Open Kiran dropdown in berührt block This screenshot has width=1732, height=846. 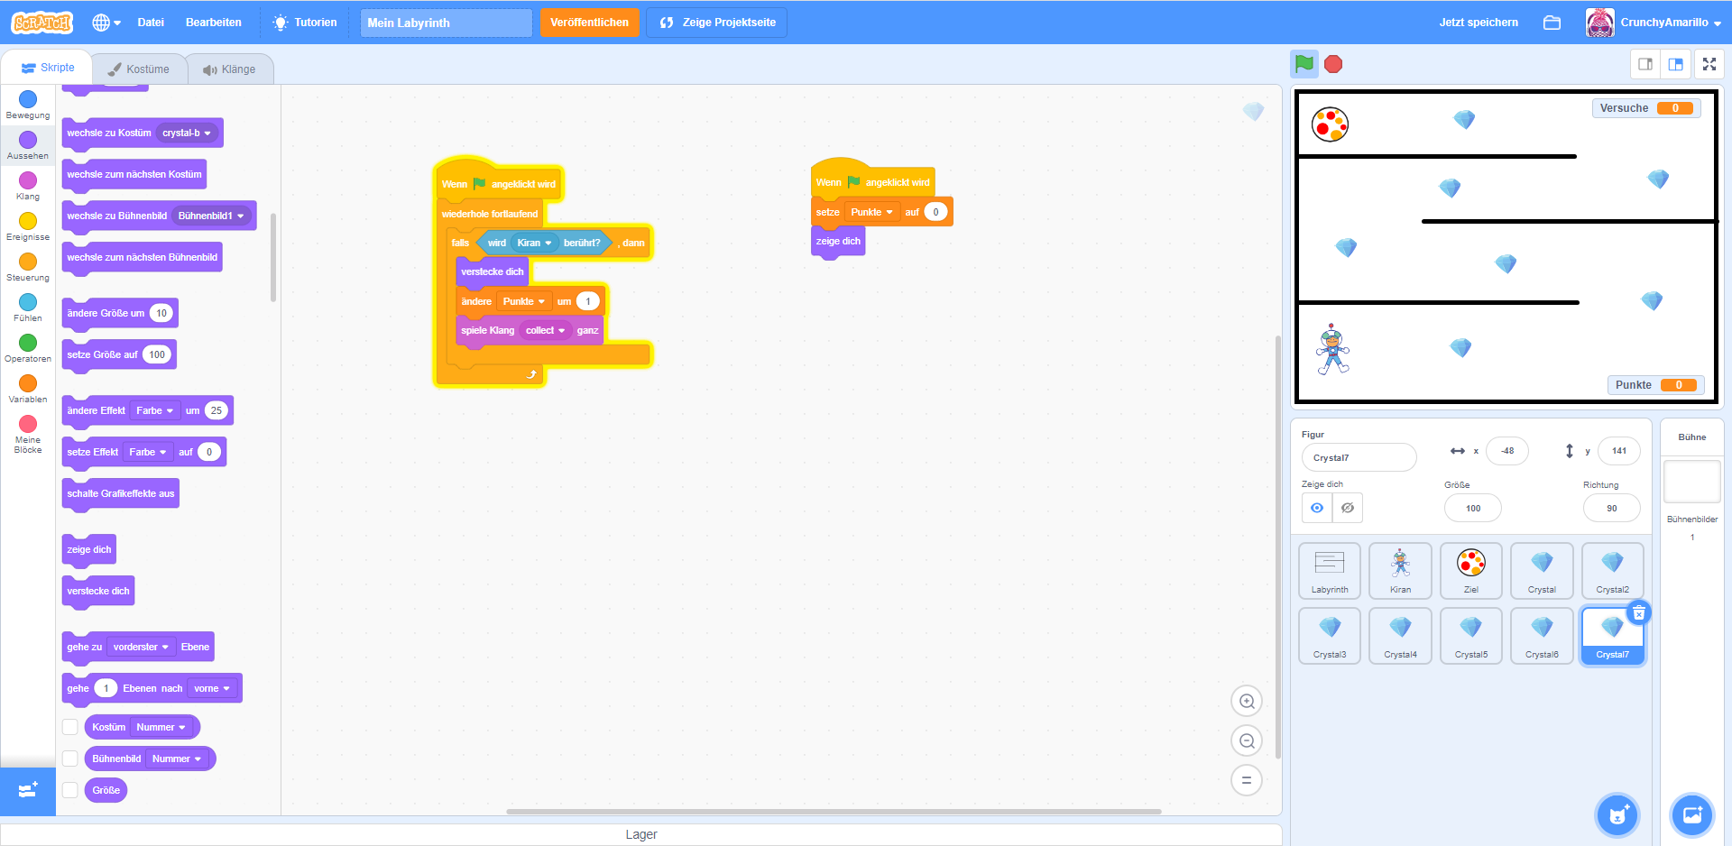click(x=534, y=243)
